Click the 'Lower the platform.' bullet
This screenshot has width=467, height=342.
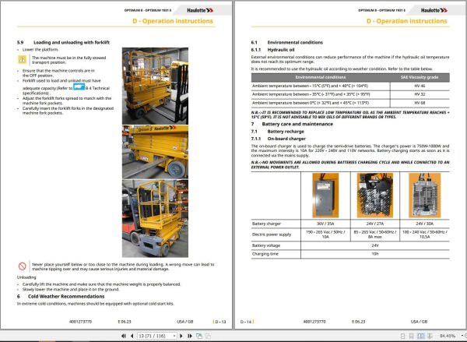coord(40,50)
